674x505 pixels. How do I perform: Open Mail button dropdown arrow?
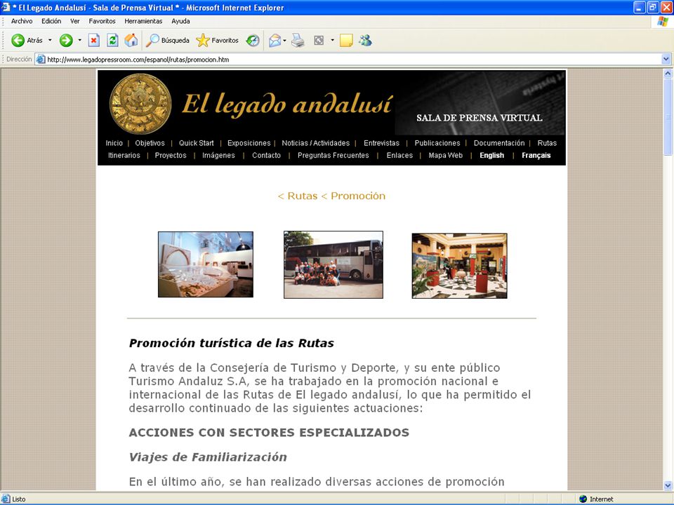[284, 41]
